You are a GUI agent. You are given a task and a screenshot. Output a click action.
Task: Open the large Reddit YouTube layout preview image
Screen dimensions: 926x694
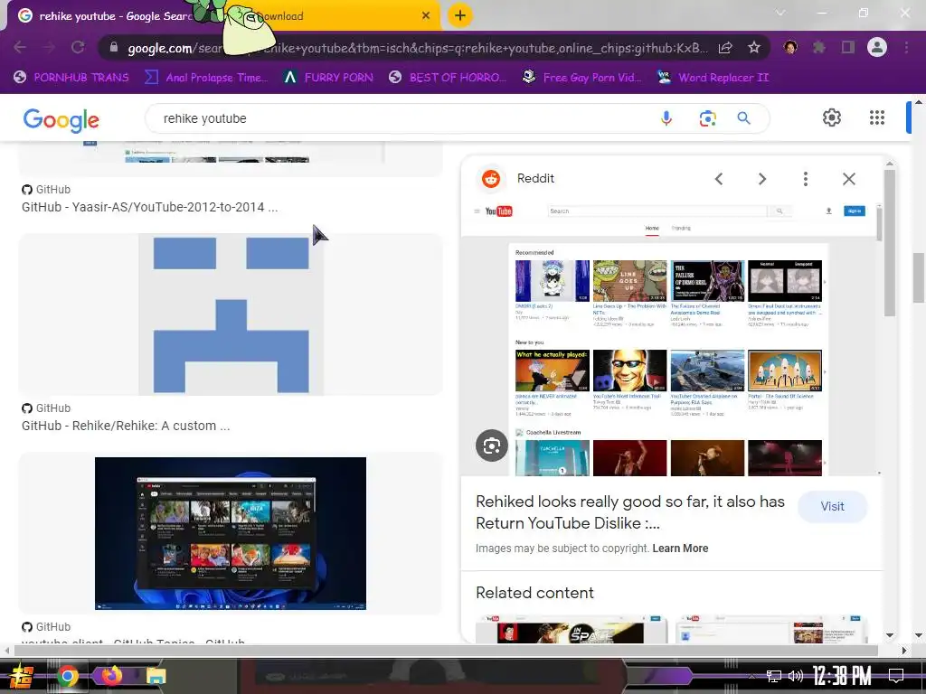pyautogui.click(x=672, y=339)
